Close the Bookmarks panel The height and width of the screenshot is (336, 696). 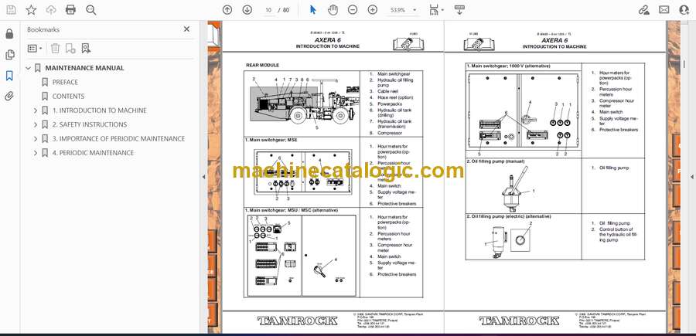pyautogui.click(x=186, y=29)
